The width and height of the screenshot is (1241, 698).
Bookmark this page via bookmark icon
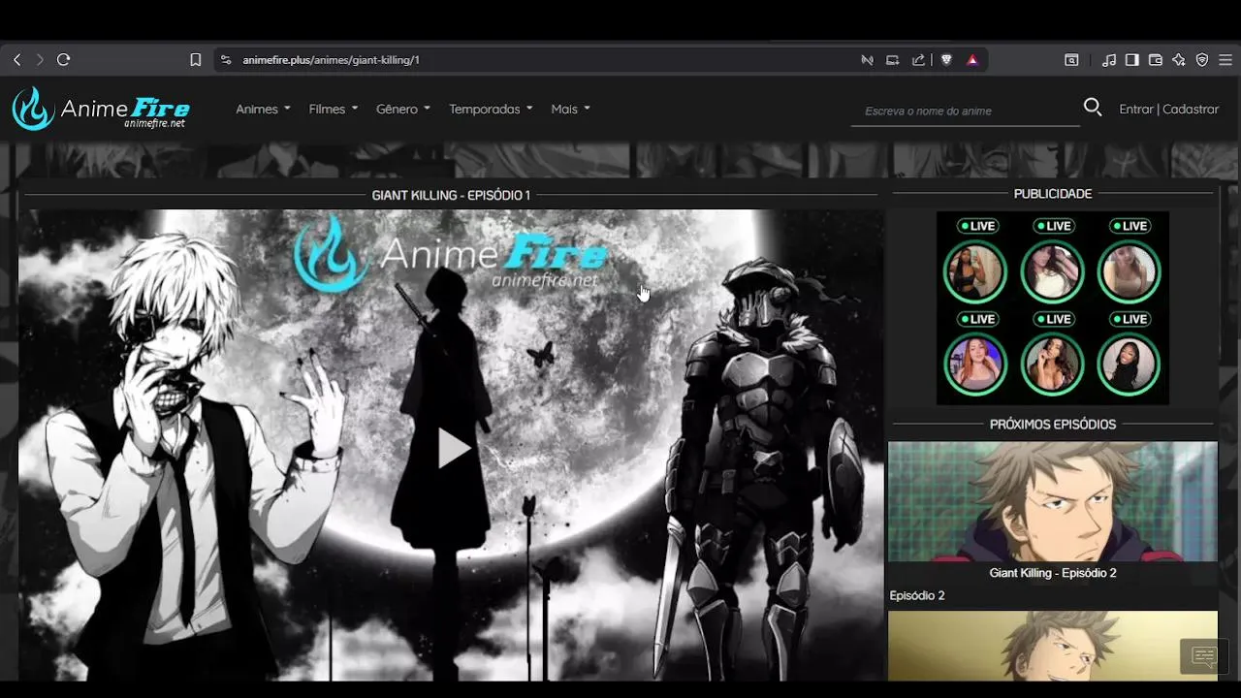point(195,60)
